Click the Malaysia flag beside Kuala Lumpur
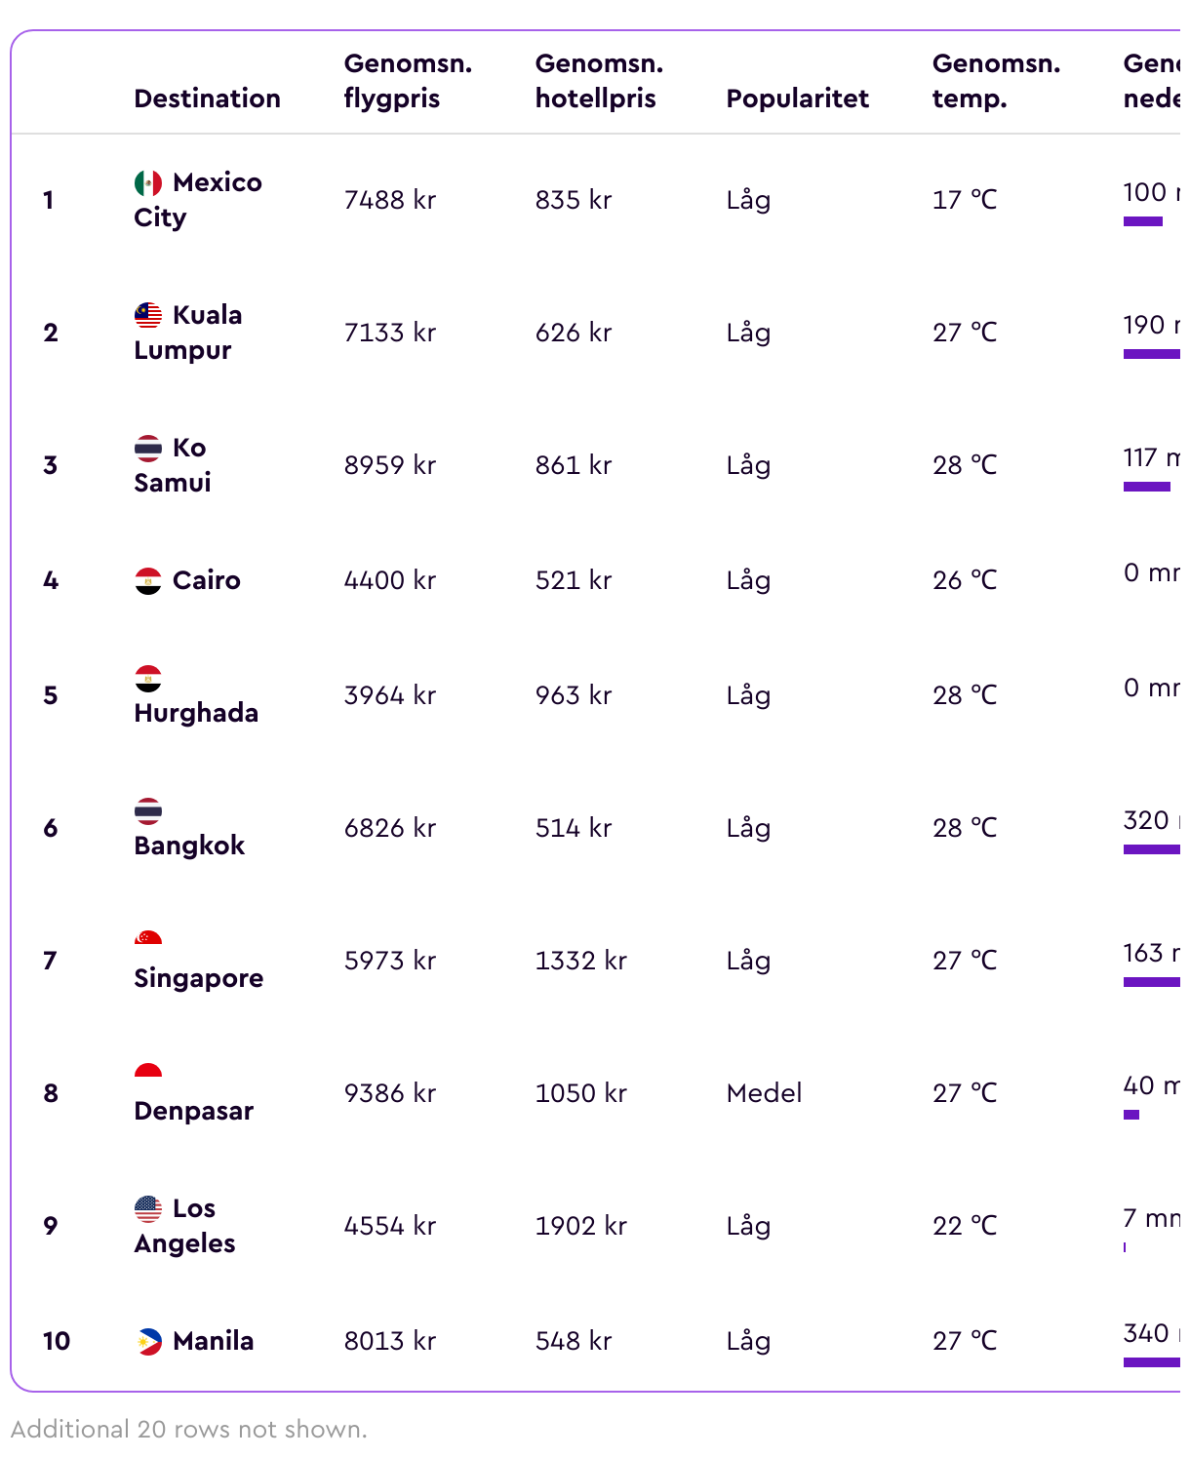This screenshot has width=1190, height=1457. [148, 315]
